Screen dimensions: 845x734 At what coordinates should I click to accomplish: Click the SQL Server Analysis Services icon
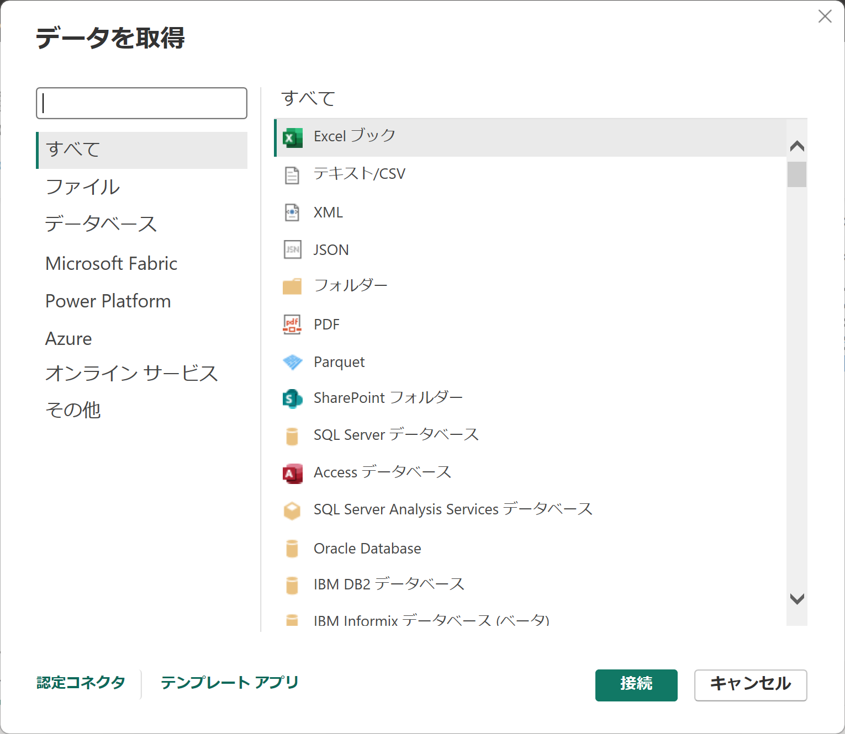(292, 510)
